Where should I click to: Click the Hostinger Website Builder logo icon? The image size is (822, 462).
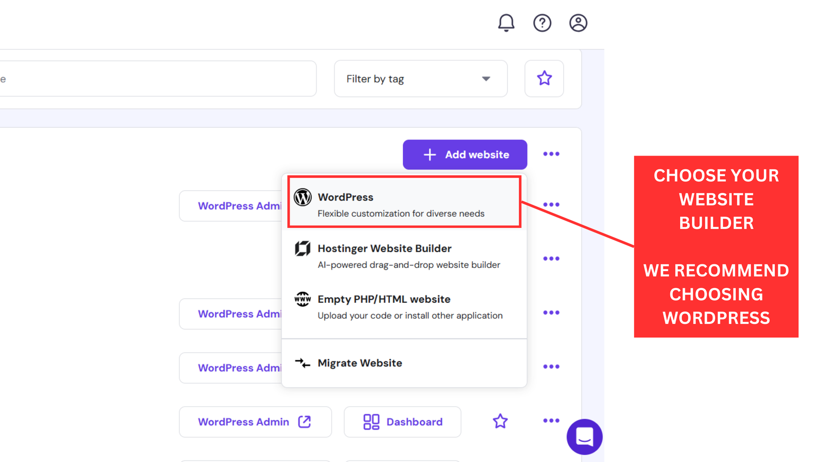pyautogui.click(x=303, y=248)
